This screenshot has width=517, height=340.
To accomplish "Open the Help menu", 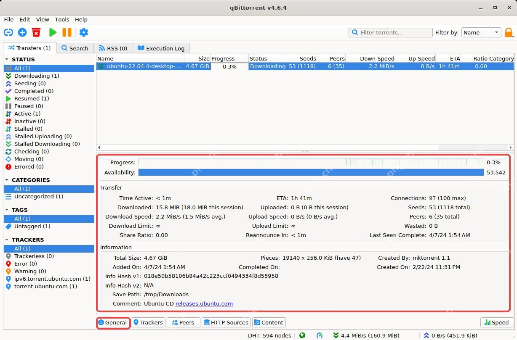I will pyautogui.click(x=81, y=19).
